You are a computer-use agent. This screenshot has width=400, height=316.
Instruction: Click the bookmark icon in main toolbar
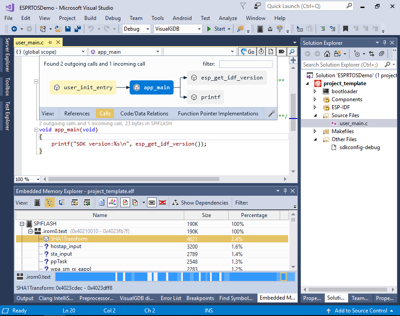click(345, 29)
